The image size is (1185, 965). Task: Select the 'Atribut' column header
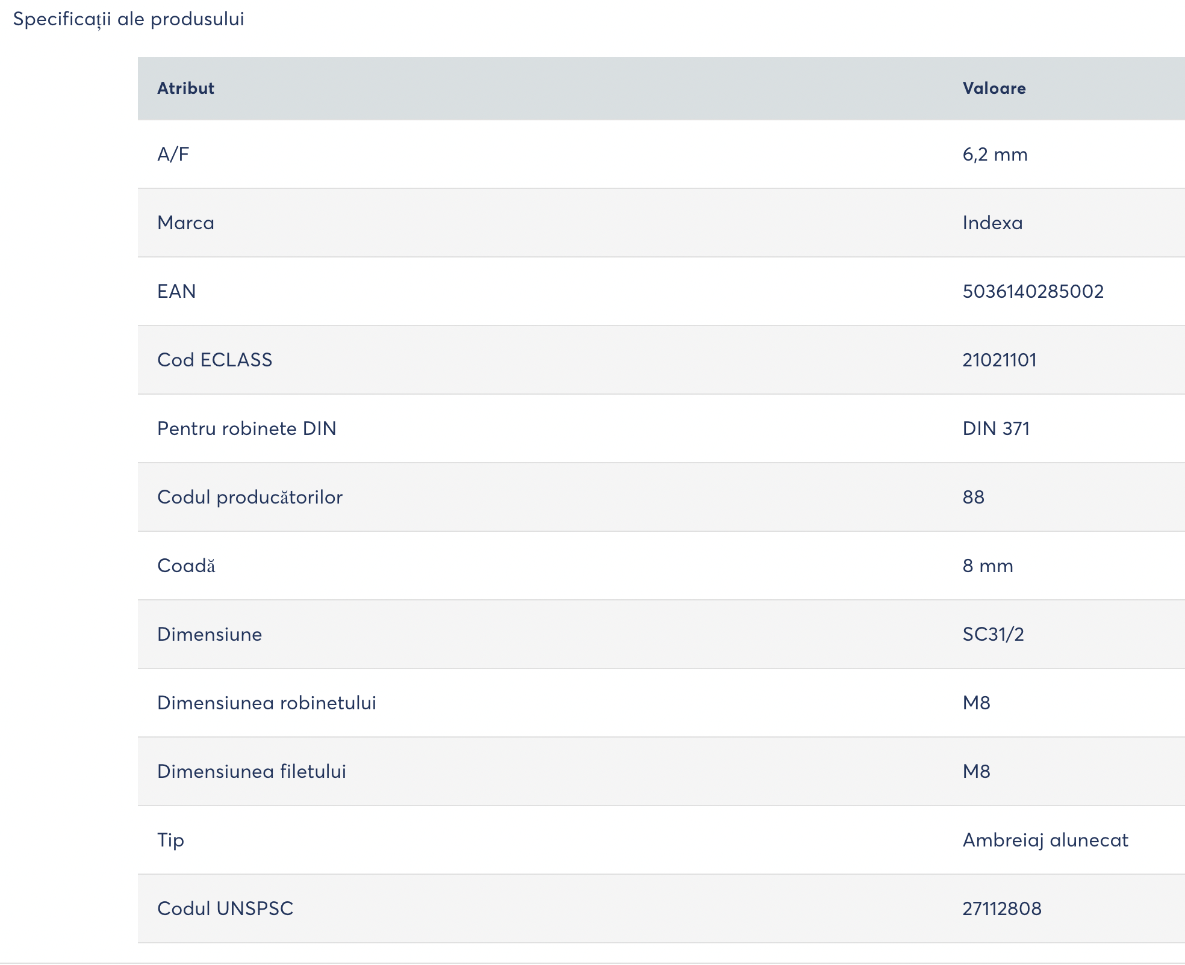[185, 88]
